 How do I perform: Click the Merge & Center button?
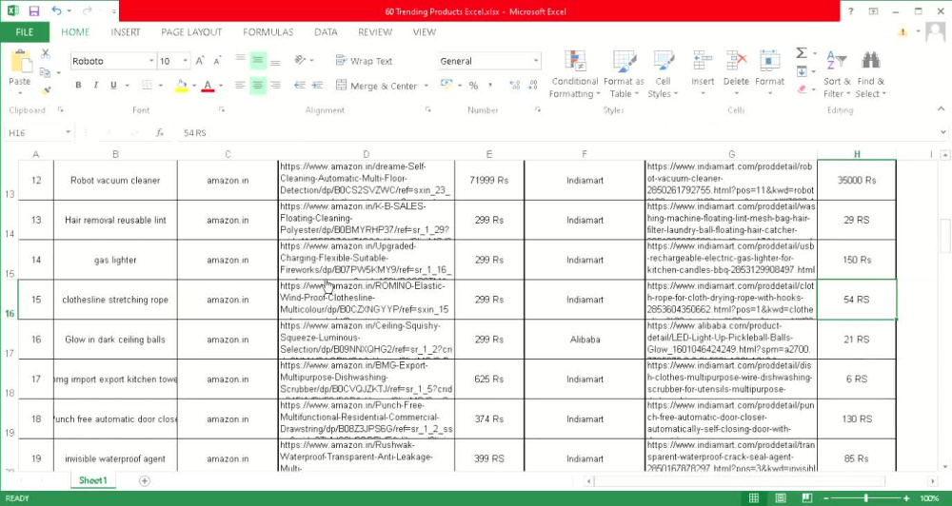pyautogui.click(x=376, y=87)
